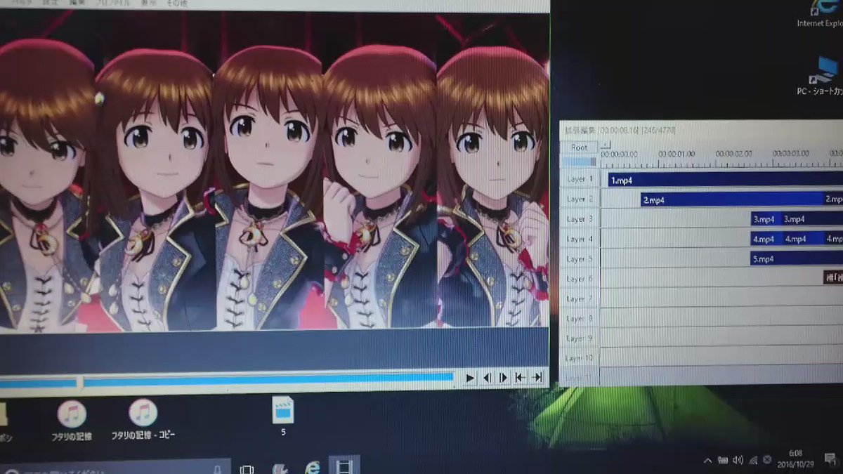Select the 1.mp4 clip on Layer 1

click(x=725, y=180)
